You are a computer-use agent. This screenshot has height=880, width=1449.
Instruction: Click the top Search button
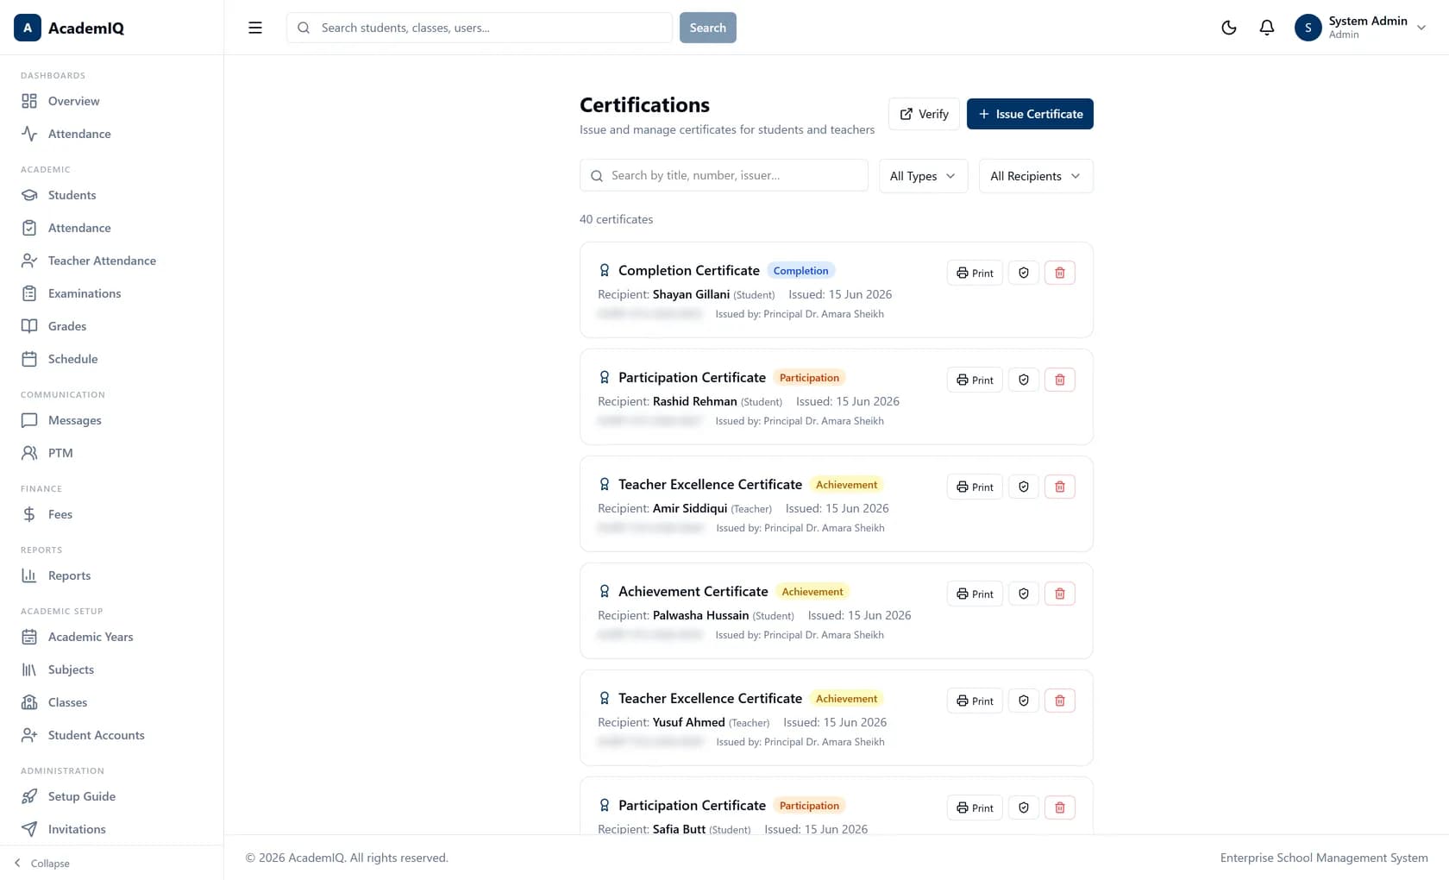[707, 28]
